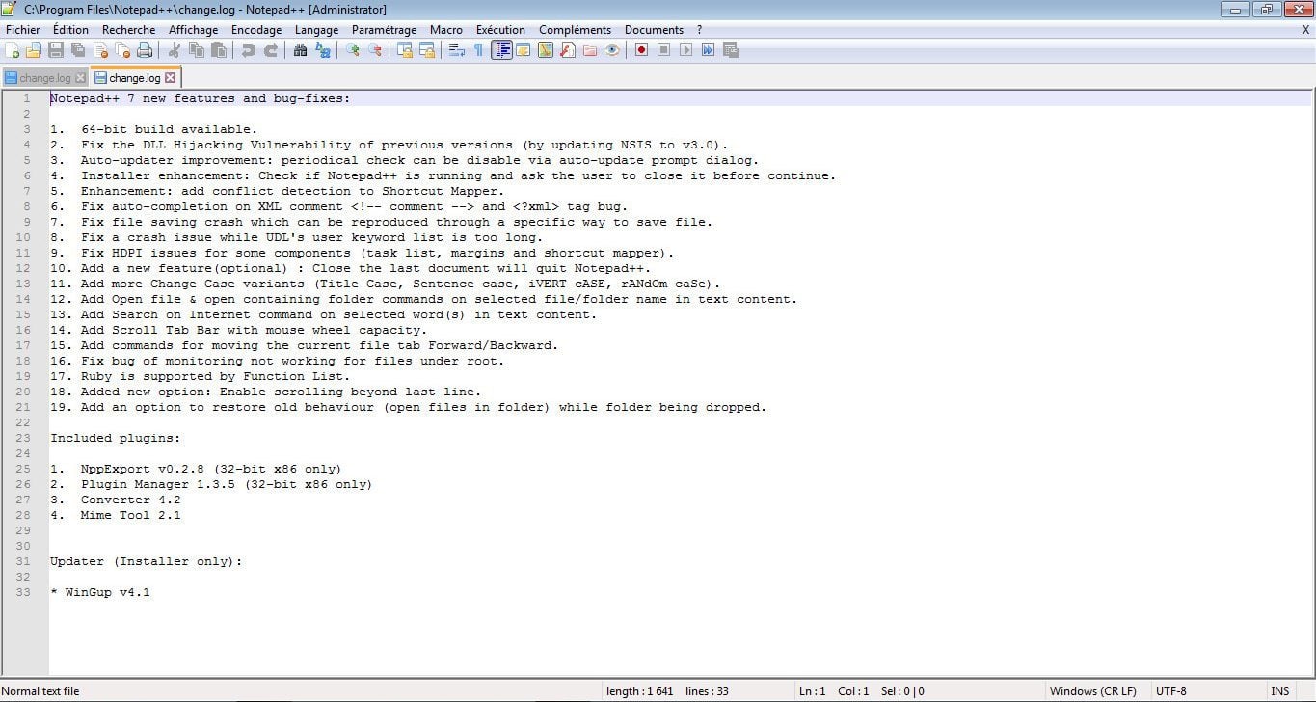Toggle word wrap in the toolbar
Viewport: 1316px width, 702px height.
pyautogui.click(x=456, y=50)
